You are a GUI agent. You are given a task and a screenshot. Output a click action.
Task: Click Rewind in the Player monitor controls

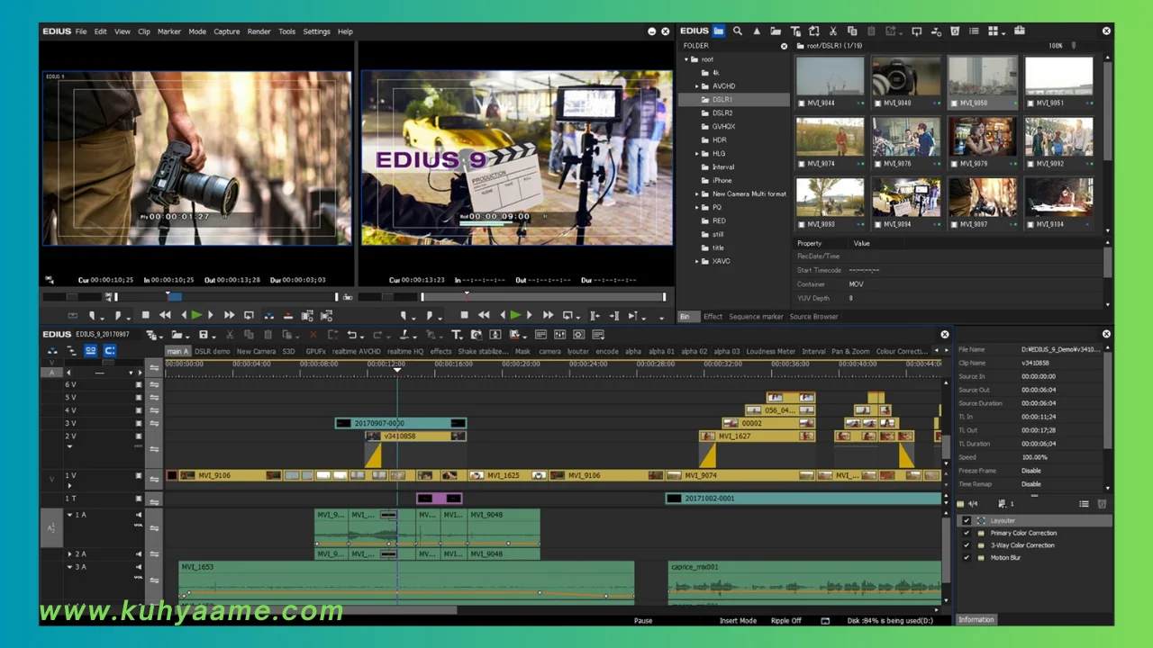[165, 315]
